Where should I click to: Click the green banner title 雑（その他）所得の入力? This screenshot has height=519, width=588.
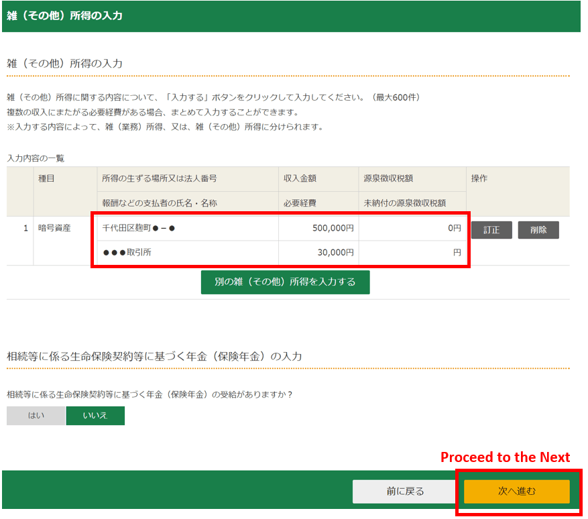point(64,15)
